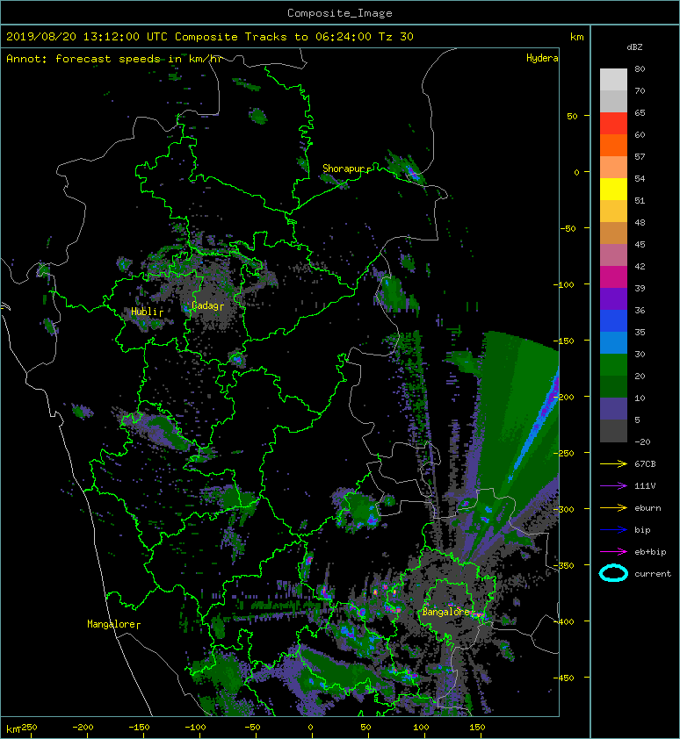Select the light blue 35 dBZ swatch
The image size is (680, 739).
[x=613, y=342]
